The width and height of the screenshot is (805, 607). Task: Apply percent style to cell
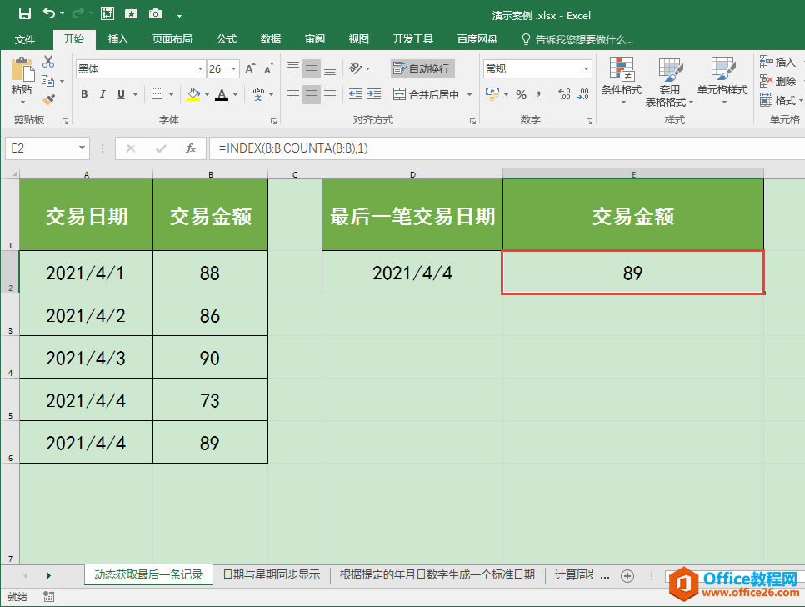click(x=521, y=94)
